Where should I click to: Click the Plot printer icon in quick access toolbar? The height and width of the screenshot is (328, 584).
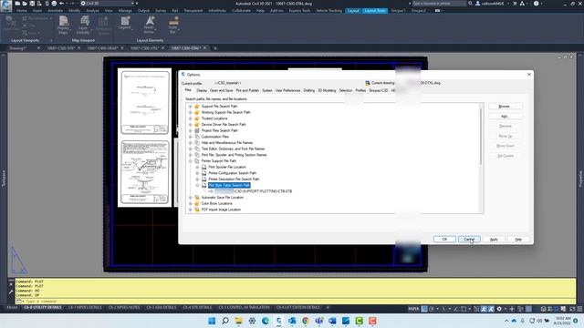pyautogui.click(x=54, y=4)
